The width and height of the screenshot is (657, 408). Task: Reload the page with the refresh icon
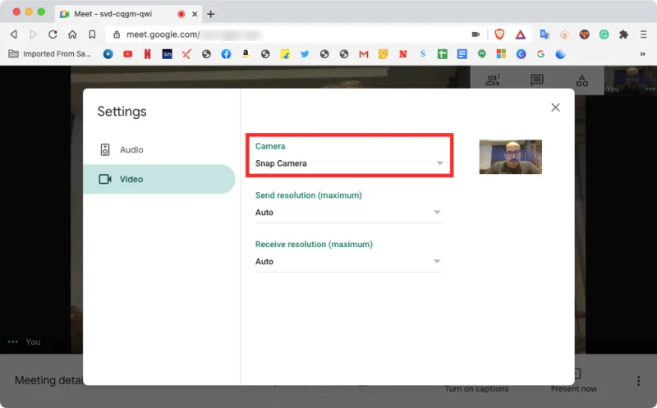53,34
